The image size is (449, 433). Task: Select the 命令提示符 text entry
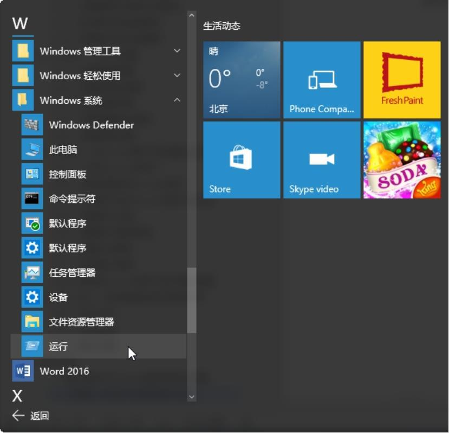[x=72, y=199]
